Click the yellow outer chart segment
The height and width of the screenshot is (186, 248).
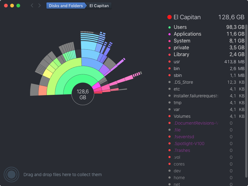[x=48, y=73]
